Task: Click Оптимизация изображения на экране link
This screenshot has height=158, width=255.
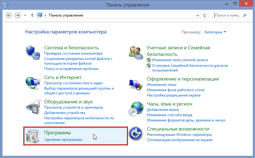Action: point(180,140)
